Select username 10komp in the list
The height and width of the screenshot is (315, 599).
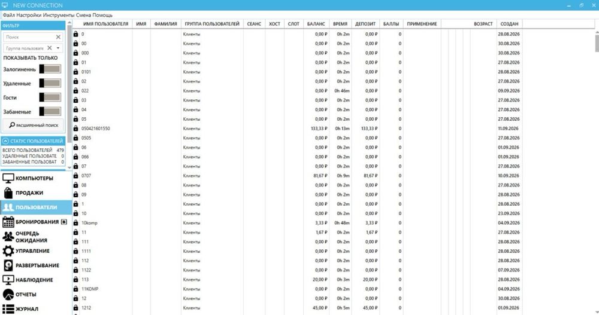point(89,223)
